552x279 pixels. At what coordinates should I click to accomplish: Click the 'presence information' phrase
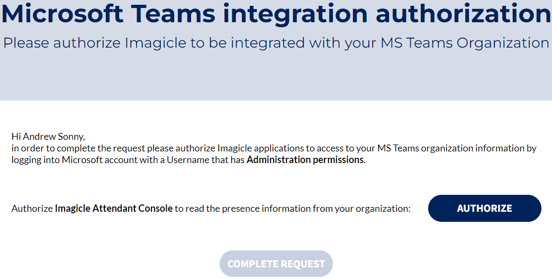(x=270, y=209)
